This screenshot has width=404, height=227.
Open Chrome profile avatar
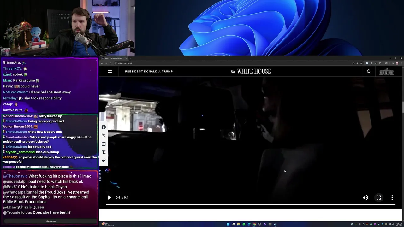397,63
